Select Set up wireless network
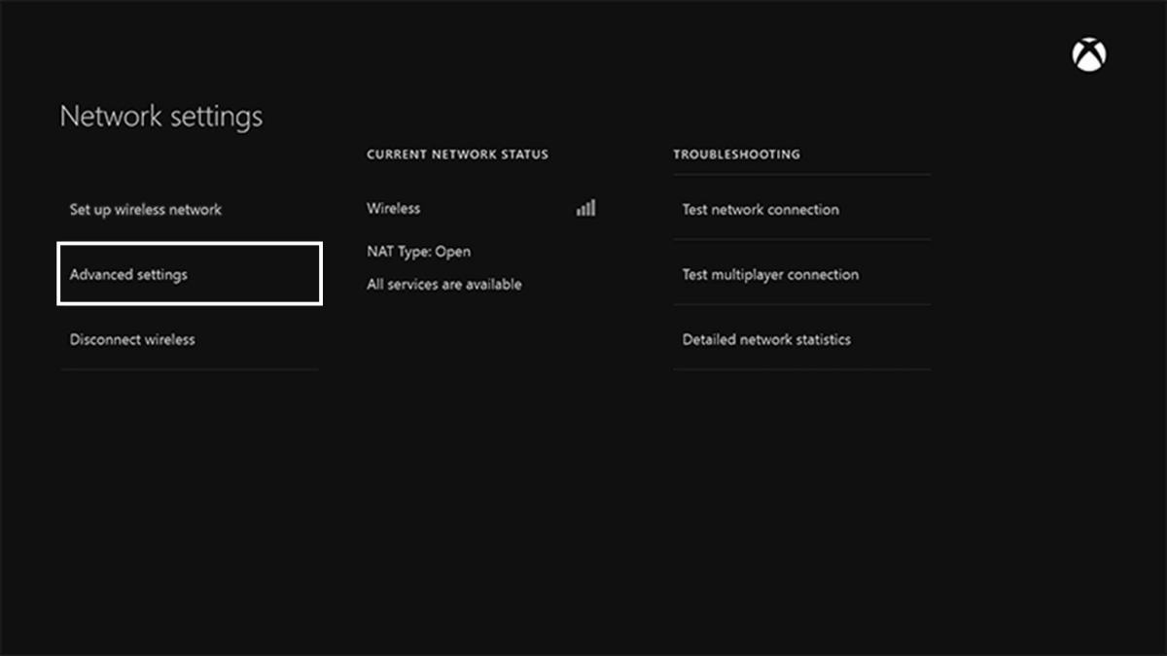 [x=190, y=209]
